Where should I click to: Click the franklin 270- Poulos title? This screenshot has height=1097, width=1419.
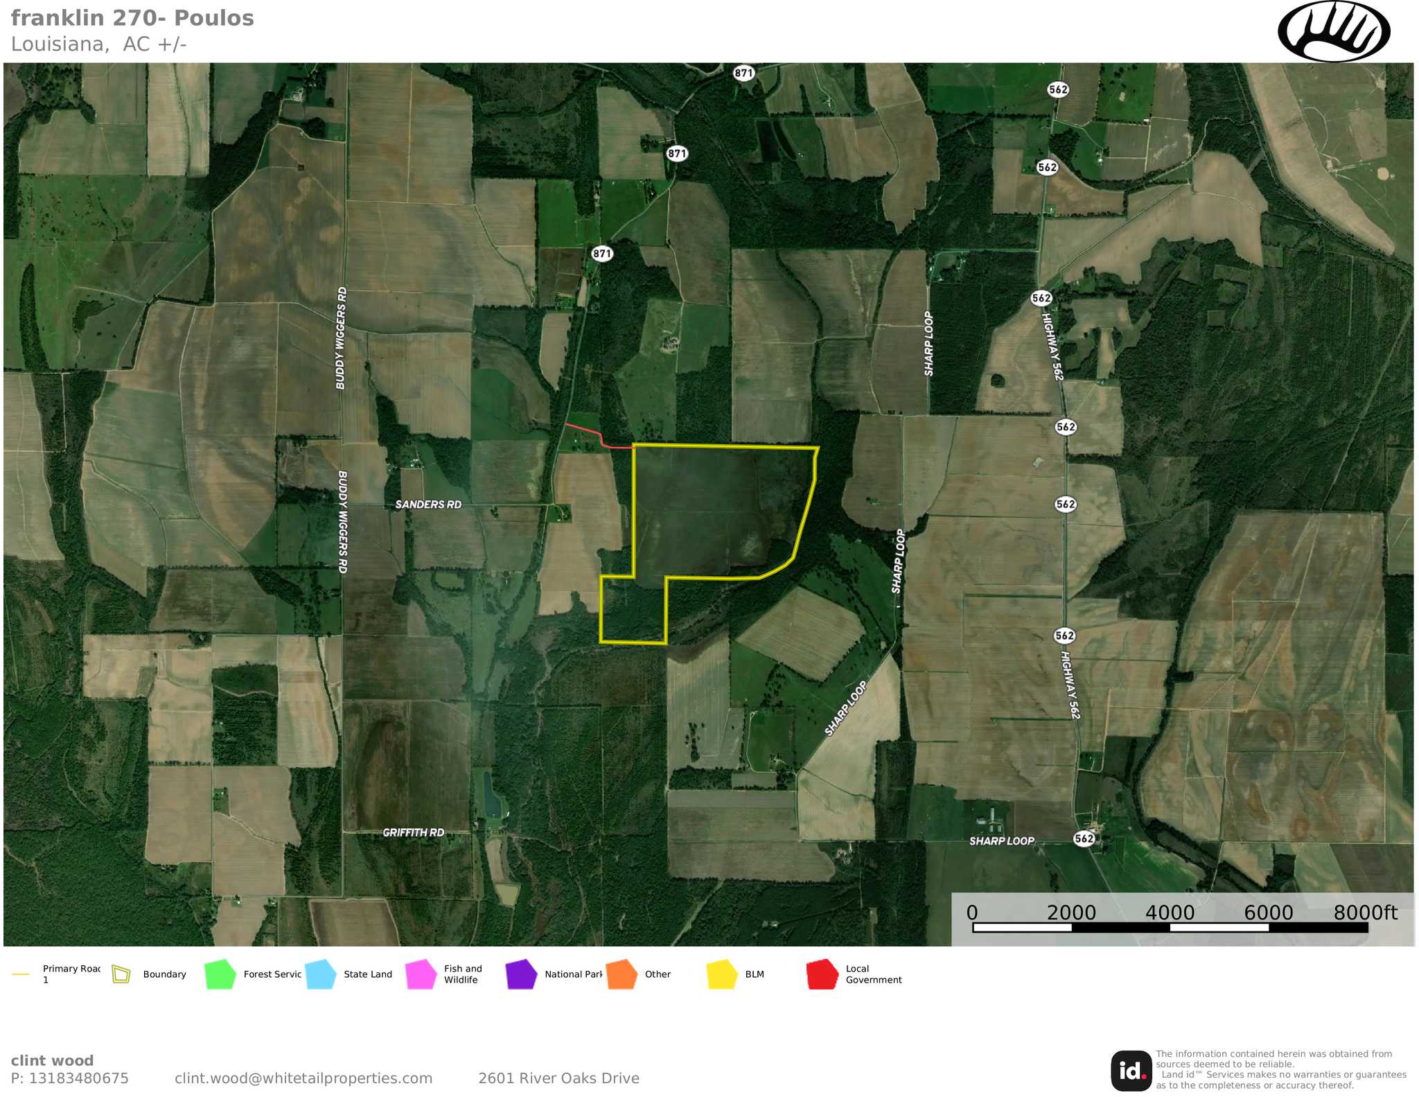coord(132,18)
